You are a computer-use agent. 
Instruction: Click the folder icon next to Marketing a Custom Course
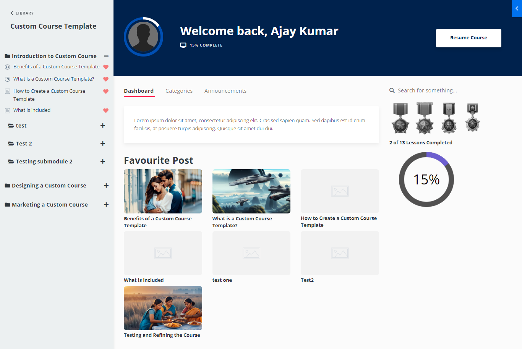[7, 204]
